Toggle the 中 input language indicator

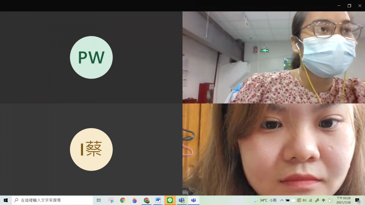324,200
